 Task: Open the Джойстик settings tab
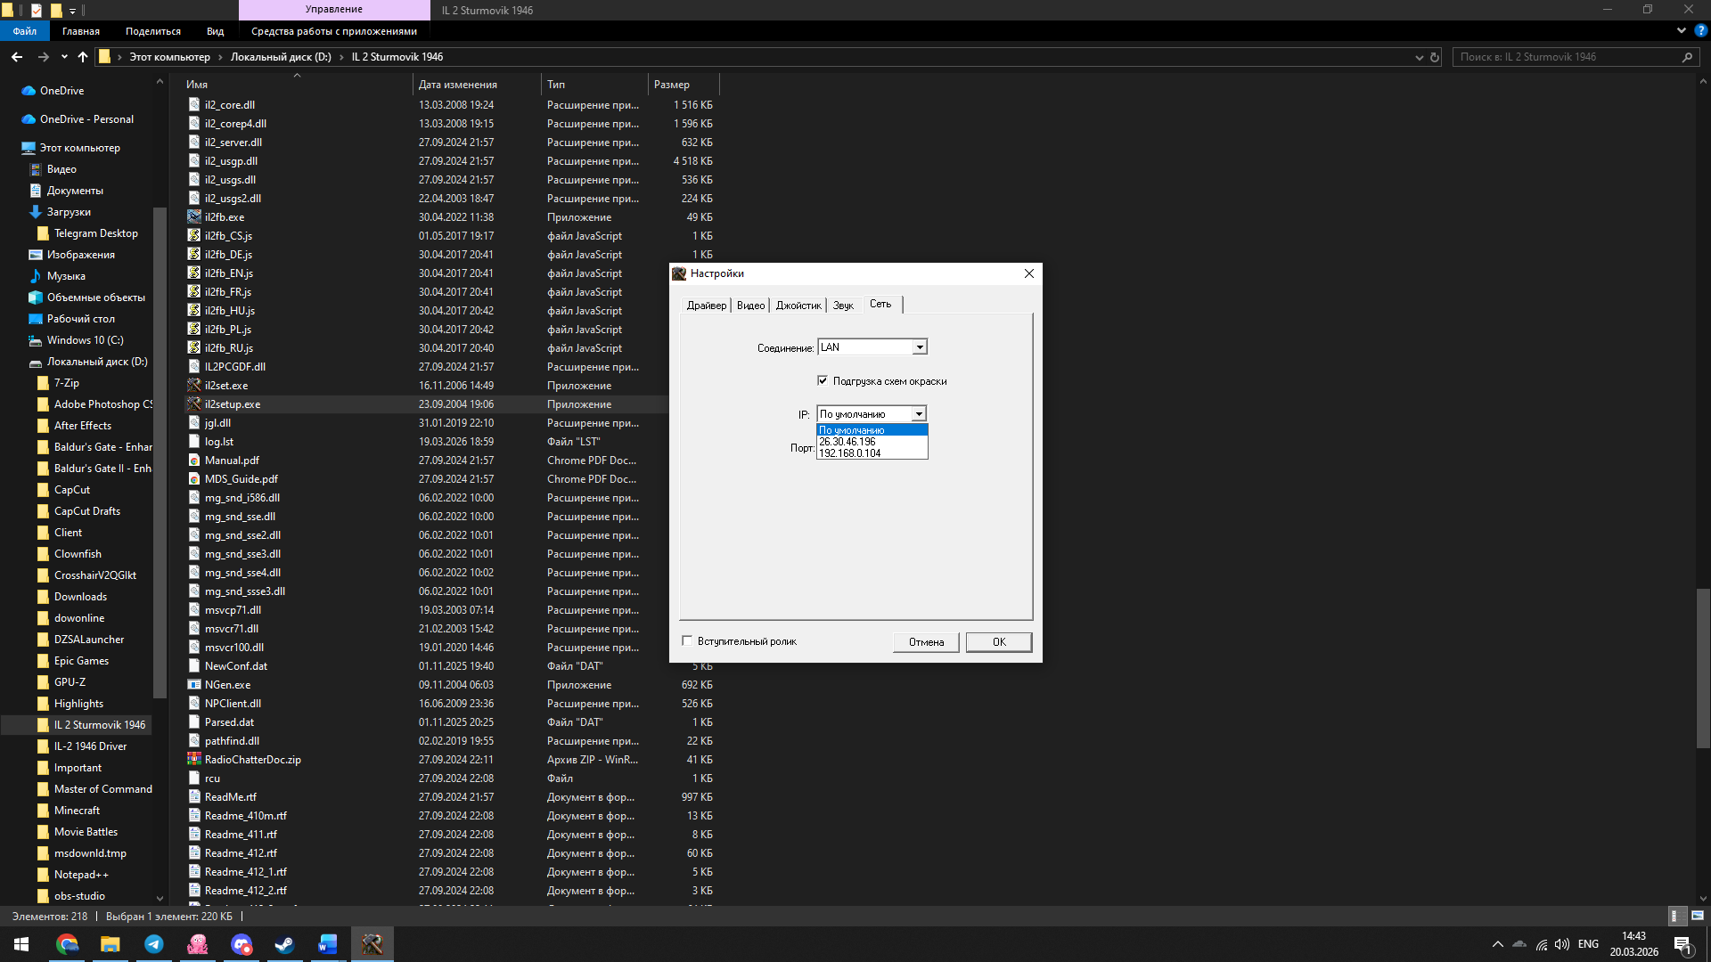click(798, 306)
